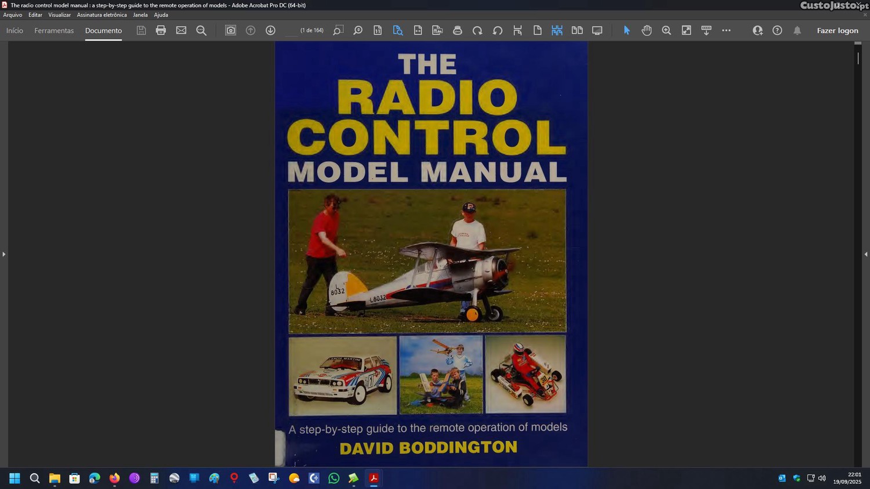Click the magnifier-plus zoom in icon
Image resolution: width=870 pixels, height=489 pixels.
tap(666, 30)
